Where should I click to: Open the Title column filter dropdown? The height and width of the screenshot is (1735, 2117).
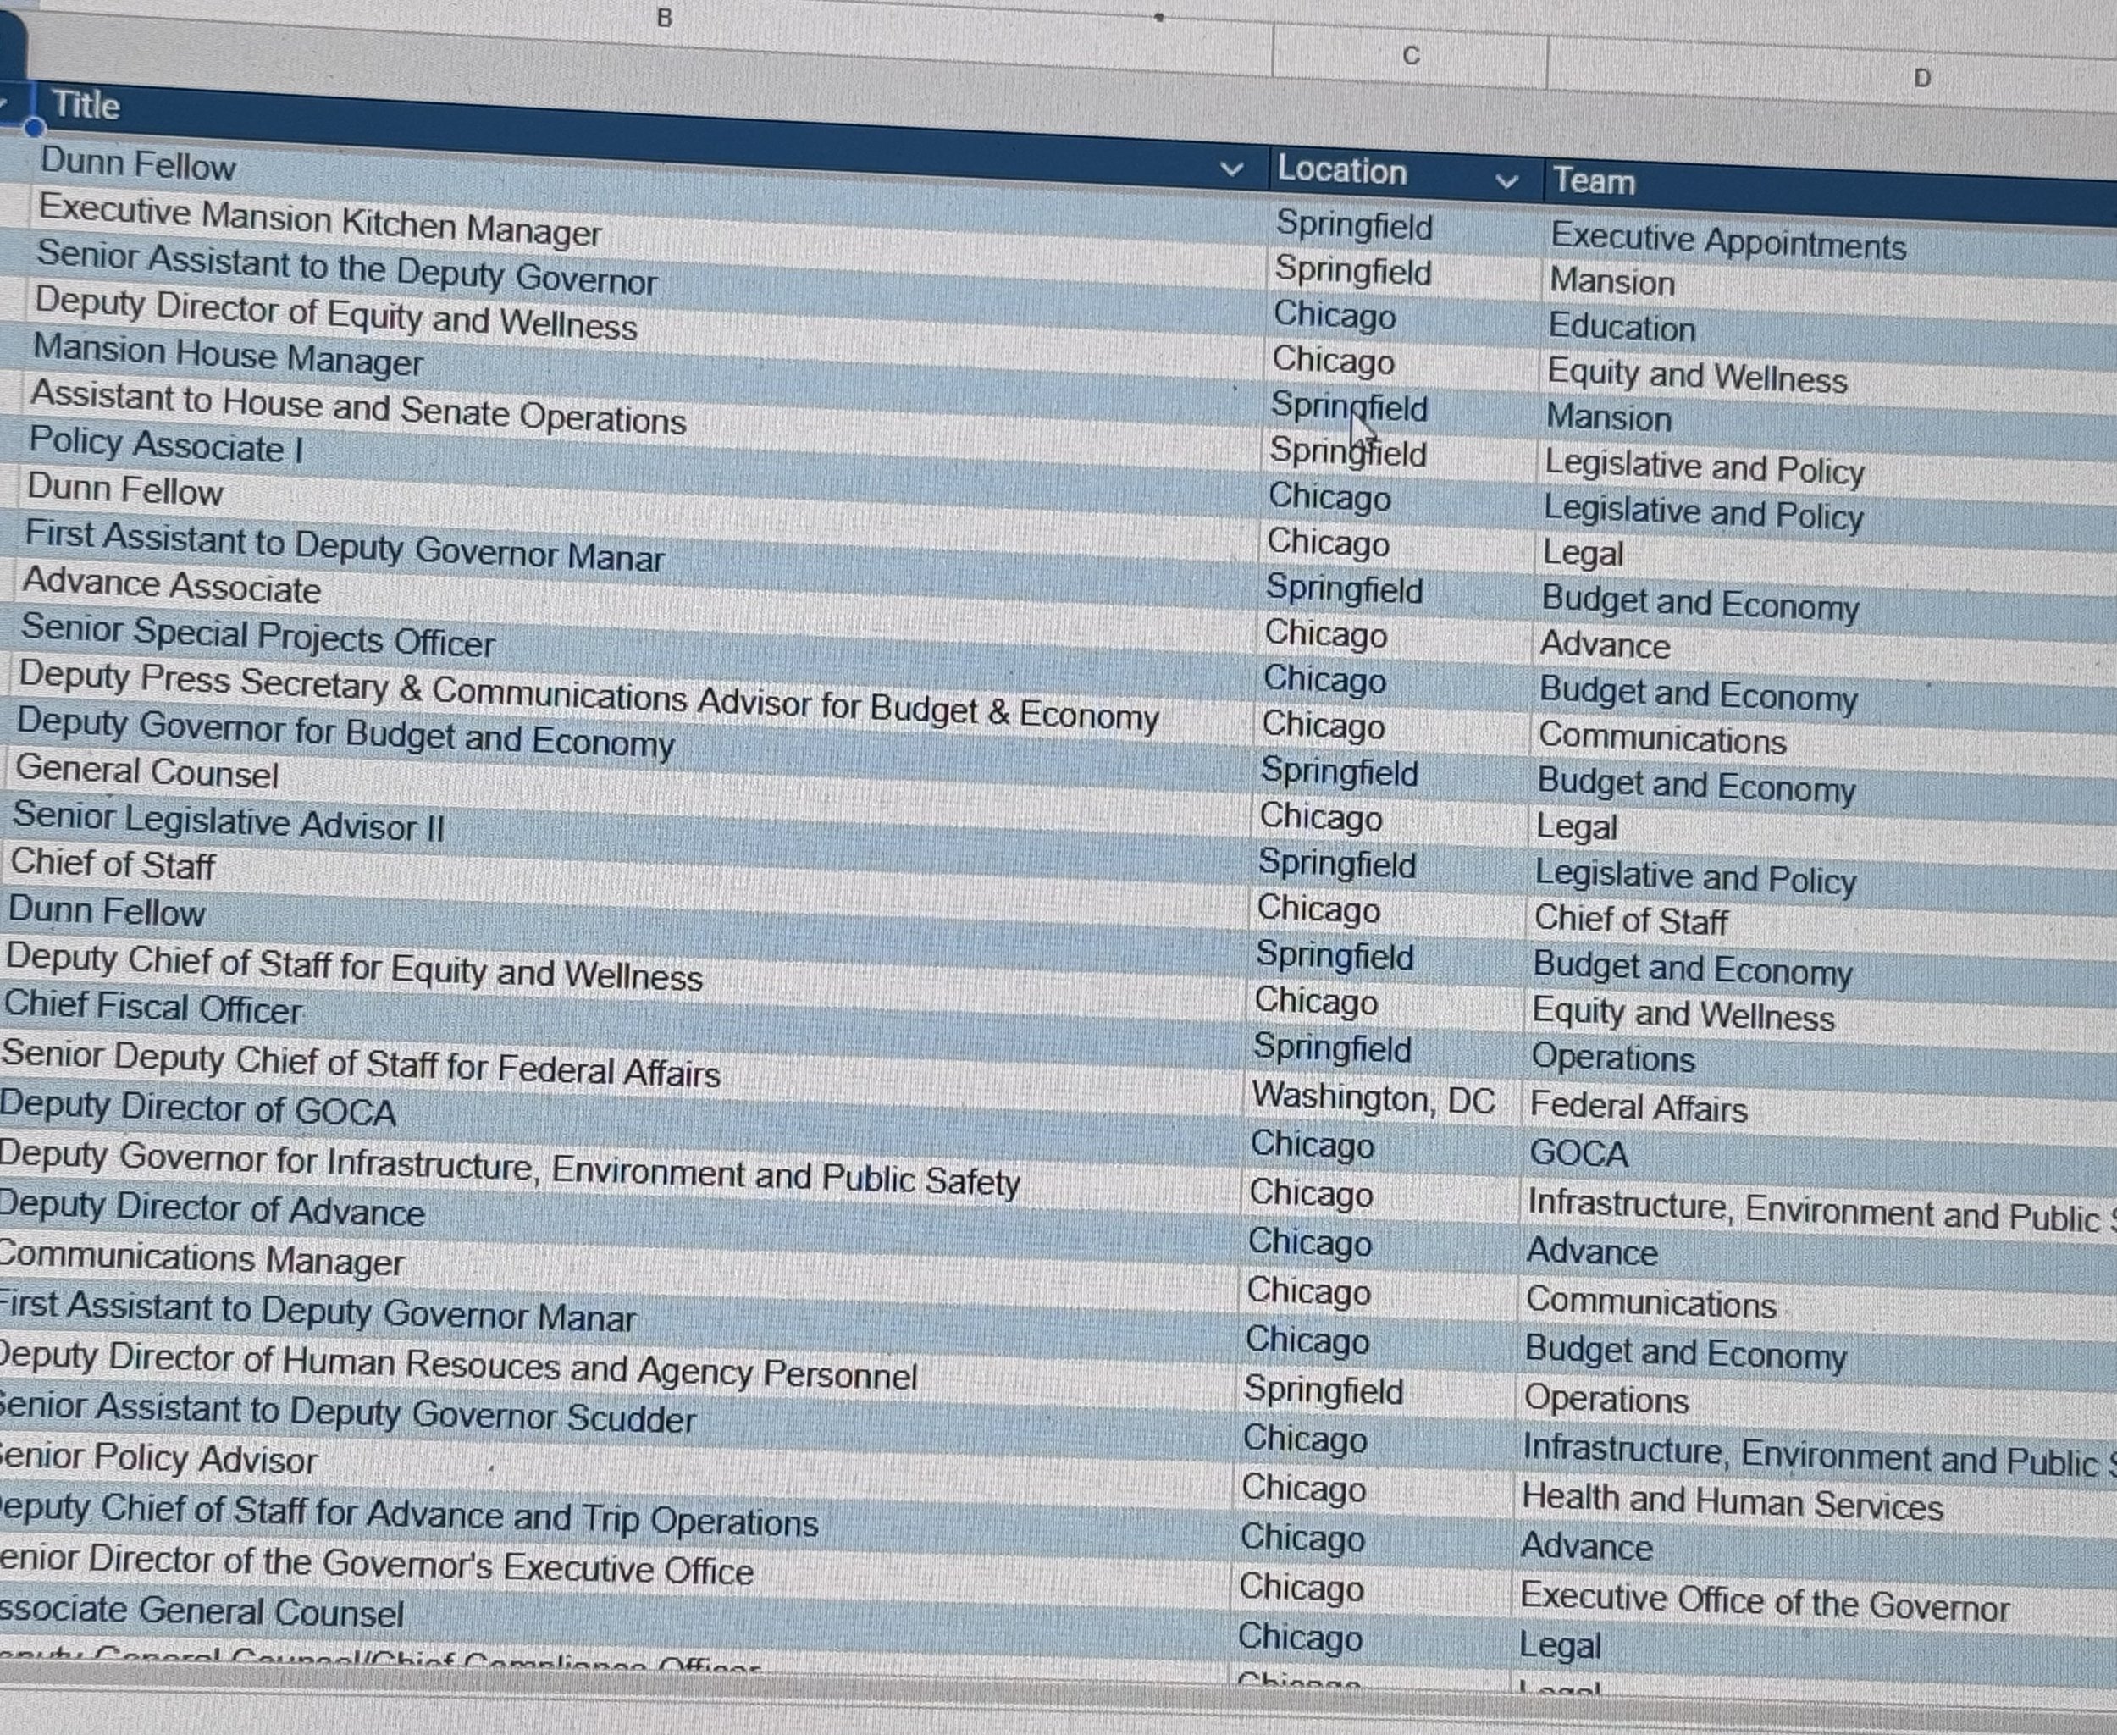click(x=1232, y=169)
